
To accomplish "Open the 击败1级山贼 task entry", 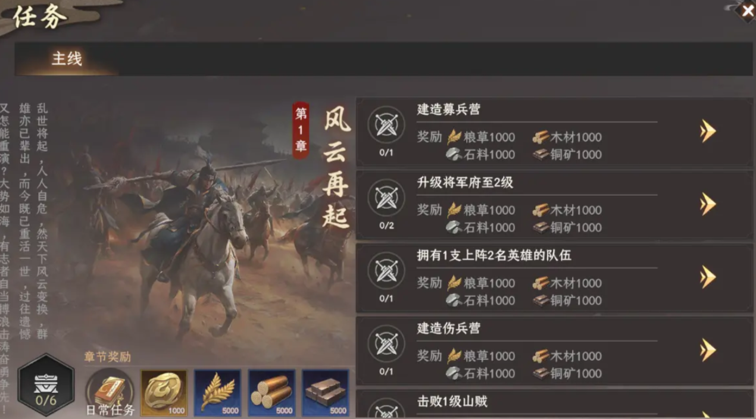I will (554, 404).
